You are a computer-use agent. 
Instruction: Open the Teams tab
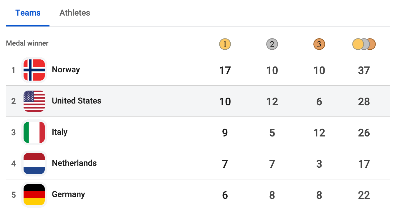(x=28, y=13)
